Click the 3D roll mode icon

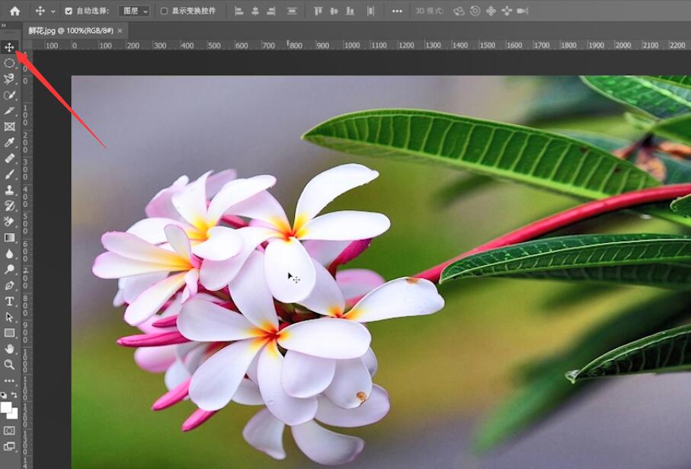475,11
